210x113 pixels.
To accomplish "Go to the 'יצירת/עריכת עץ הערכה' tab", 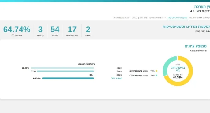I will (200, 18).
